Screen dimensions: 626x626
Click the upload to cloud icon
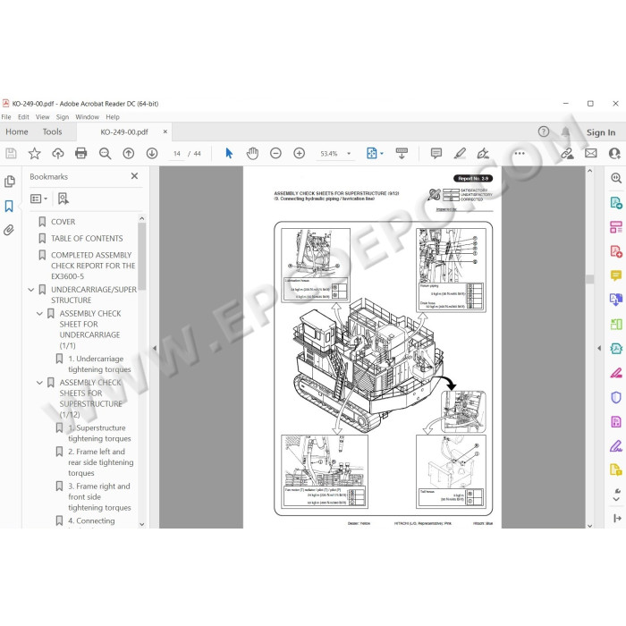click(x=58, y=153)
